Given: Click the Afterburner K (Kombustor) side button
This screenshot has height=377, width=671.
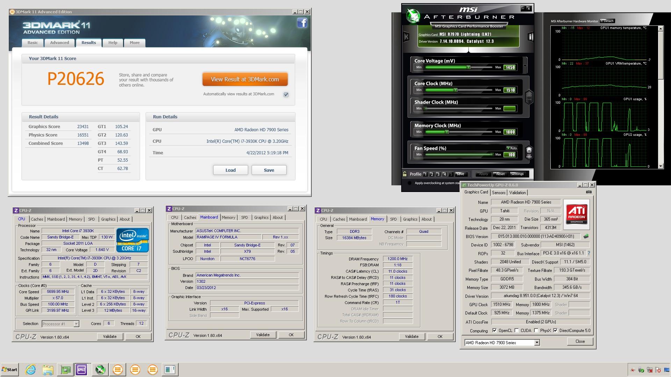Looking at the screenshot, I should point(406,37).
